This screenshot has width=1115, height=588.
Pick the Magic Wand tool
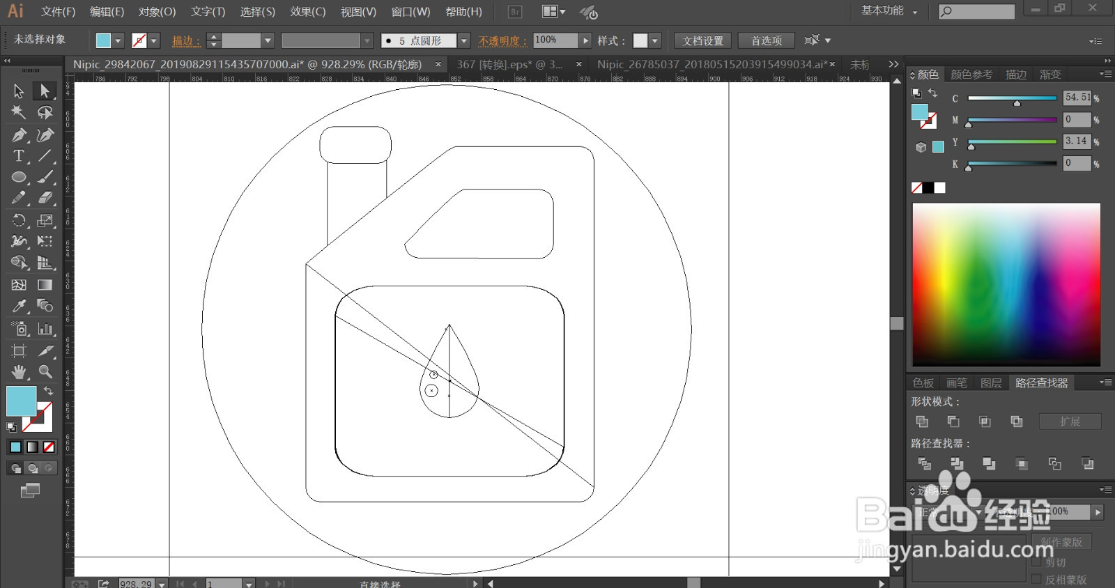coord(19,112)
